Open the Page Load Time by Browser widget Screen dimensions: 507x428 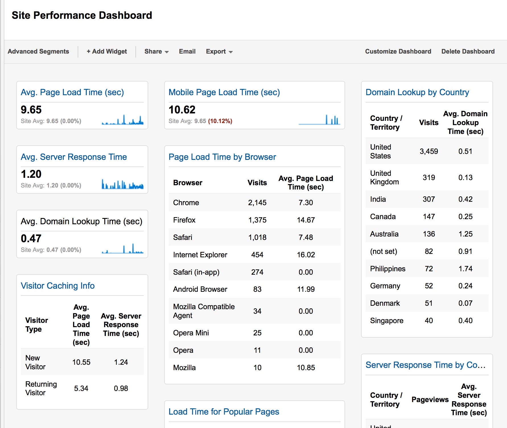point(222,157)
